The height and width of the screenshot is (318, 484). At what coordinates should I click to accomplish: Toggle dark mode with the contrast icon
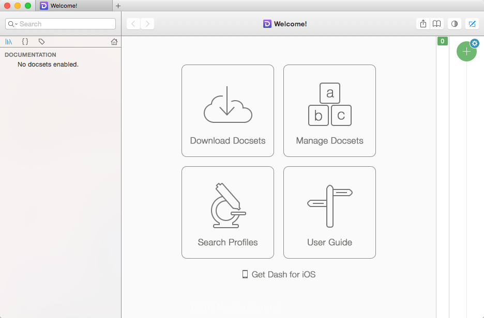coord(453,24)
